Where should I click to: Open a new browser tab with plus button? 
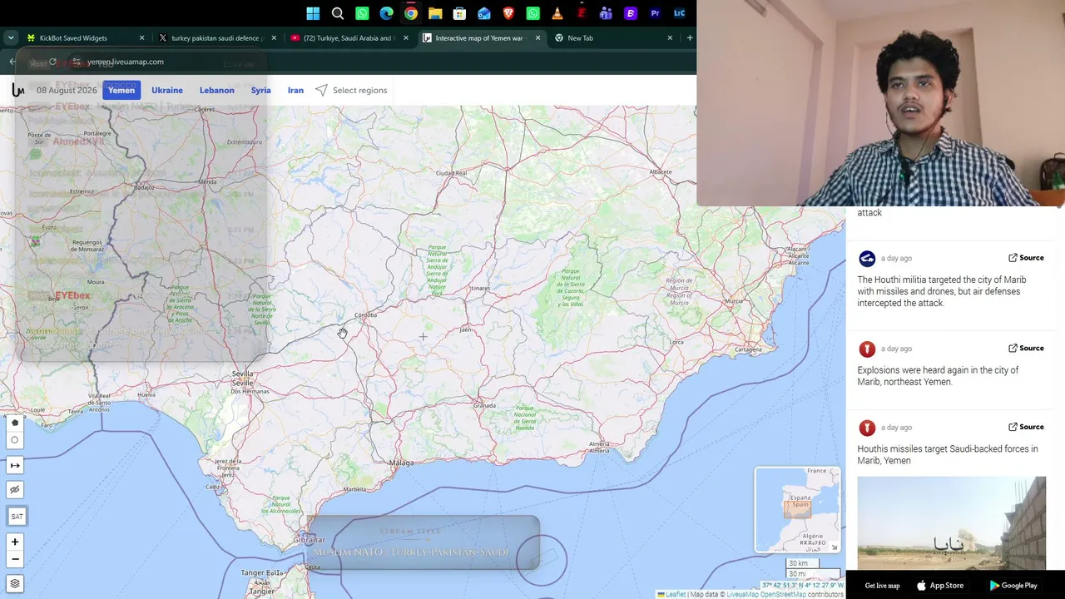coord(689,38)
